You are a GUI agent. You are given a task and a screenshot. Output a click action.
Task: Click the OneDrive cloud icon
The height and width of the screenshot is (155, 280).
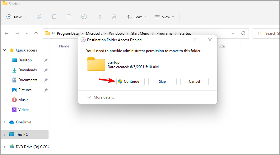point(12,122)
